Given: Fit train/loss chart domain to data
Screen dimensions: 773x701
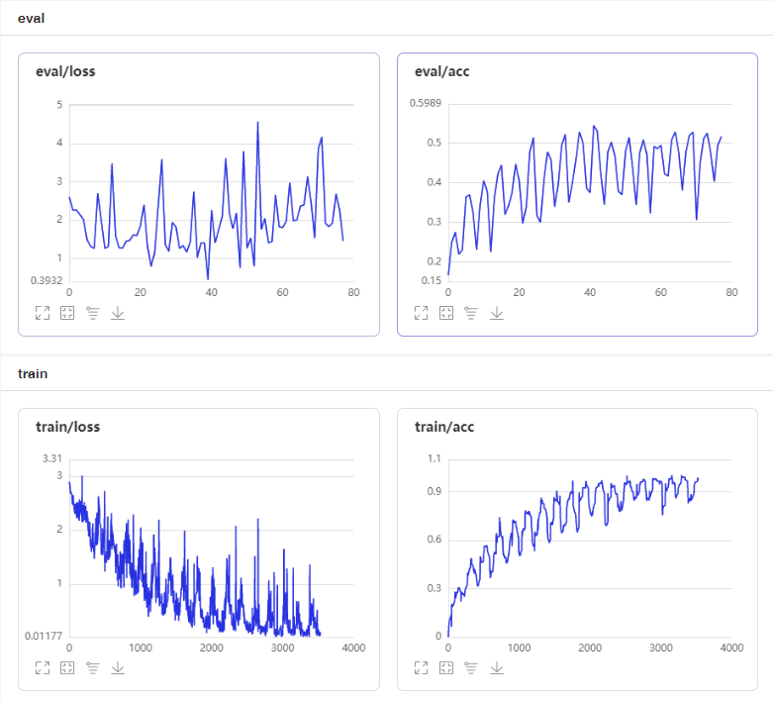Looking at the screenshot, I should point(67,668).
